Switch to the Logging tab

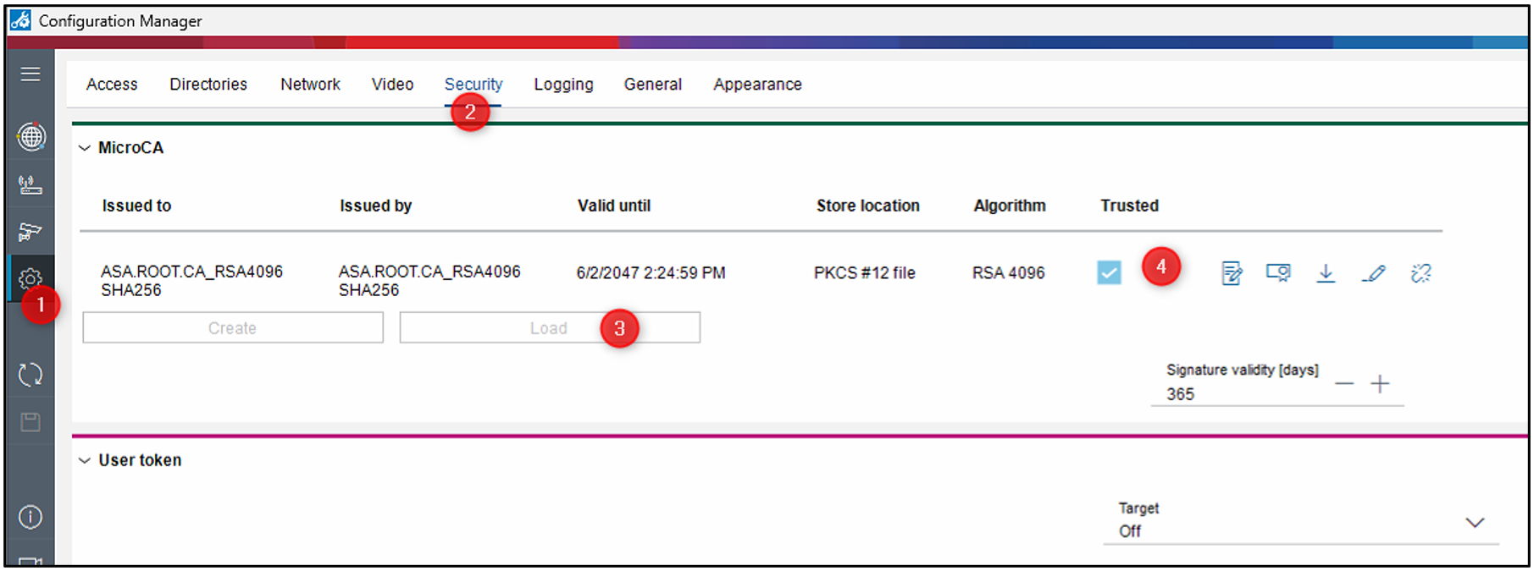coord(563,85)
